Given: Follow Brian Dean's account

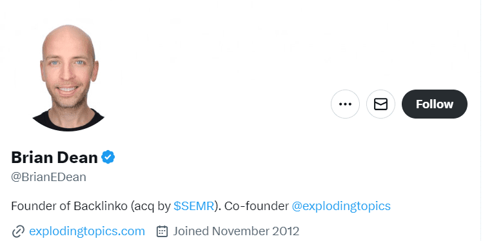Looking at the screenshot, I should click(x=435, y=104).
